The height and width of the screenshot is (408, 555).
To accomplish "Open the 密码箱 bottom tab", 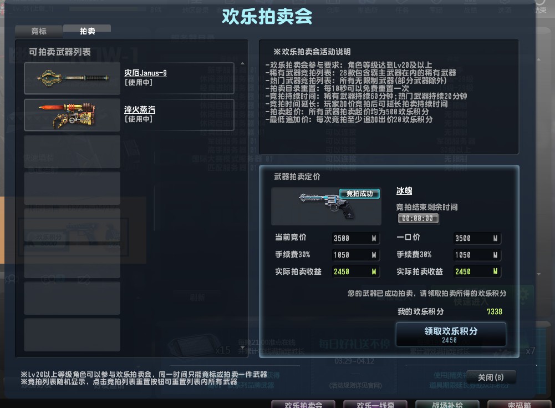I will [x=519, y=405].
